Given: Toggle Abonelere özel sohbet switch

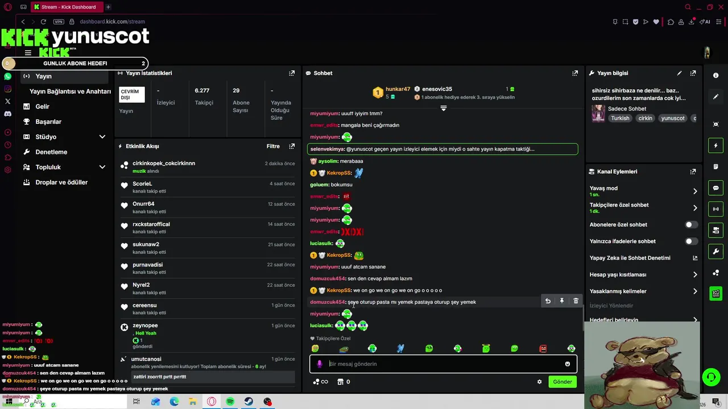Looking at the screenshot, I should tap(691, 225).
